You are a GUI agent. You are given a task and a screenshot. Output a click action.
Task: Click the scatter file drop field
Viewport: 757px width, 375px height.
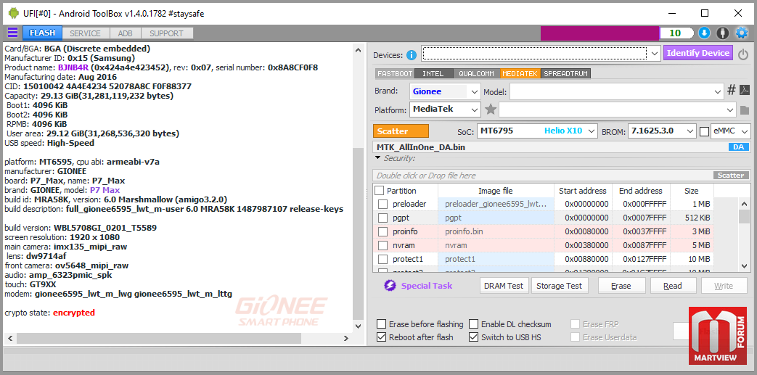coord(543,176)
